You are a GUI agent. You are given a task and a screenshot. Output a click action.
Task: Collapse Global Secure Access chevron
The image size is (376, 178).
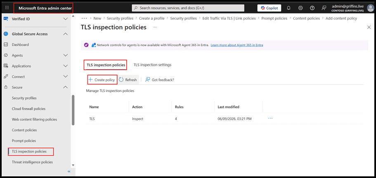(x=65, y=34)
